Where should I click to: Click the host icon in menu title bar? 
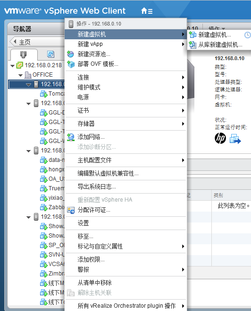pos(71,24)
